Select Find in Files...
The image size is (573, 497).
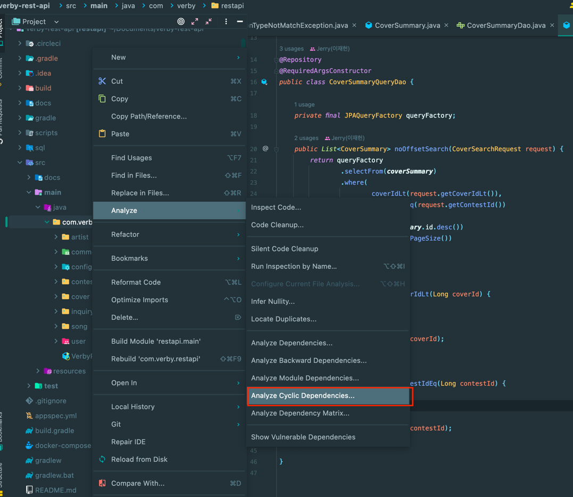pyautogui.click(x=169, y=176)
